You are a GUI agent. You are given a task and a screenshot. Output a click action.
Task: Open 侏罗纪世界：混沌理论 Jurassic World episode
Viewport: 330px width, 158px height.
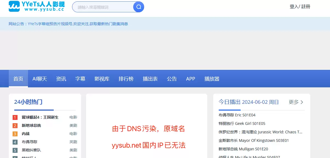click(x=261, y=132)
